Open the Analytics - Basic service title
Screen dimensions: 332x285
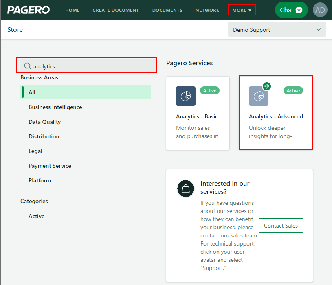point(197,116)
